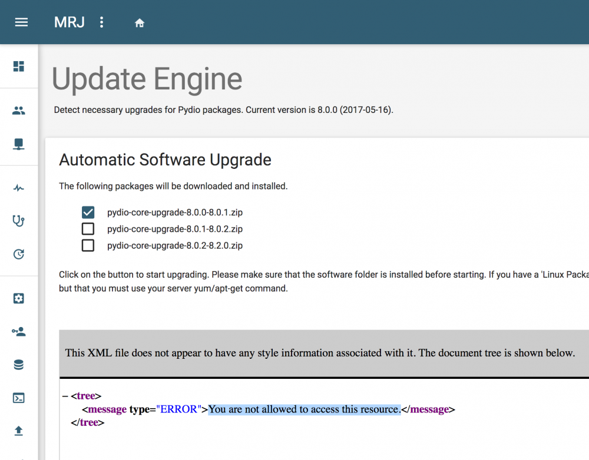The width and height of the screenshot is (589, 460).
Task: Open the three-dot menu next to MRJ
Action: (x=101, y=22)
